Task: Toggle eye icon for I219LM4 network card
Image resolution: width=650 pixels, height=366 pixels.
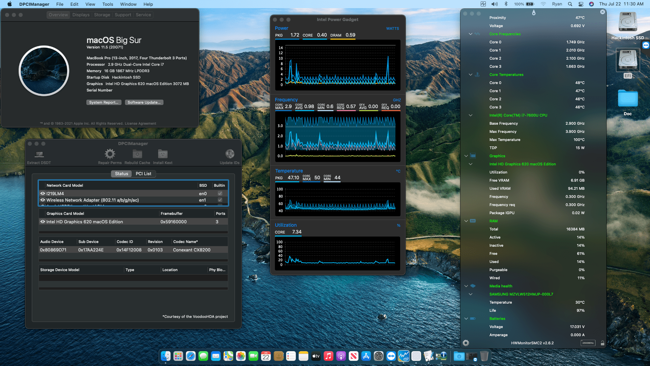Action: (43, 194)
